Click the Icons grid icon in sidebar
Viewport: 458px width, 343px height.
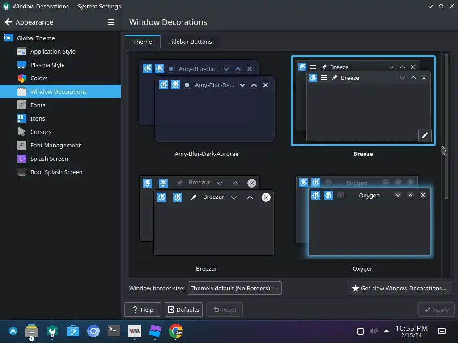pyautogui.click(x=22, y=118)
